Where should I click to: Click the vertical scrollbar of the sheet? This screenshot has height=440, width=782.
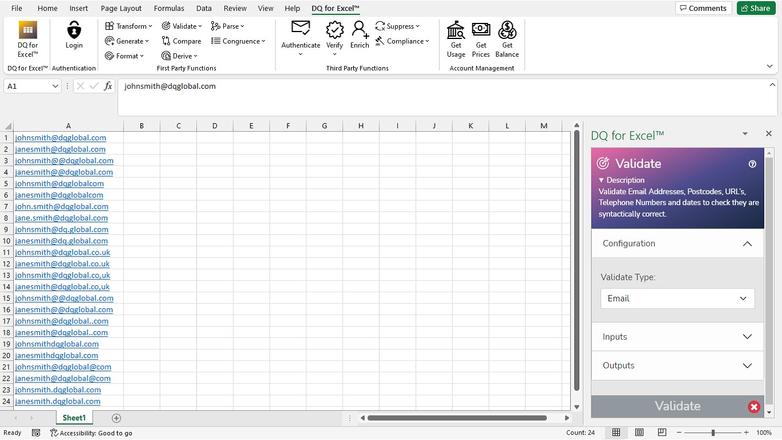pyautogui.click(x=577, y=261)
